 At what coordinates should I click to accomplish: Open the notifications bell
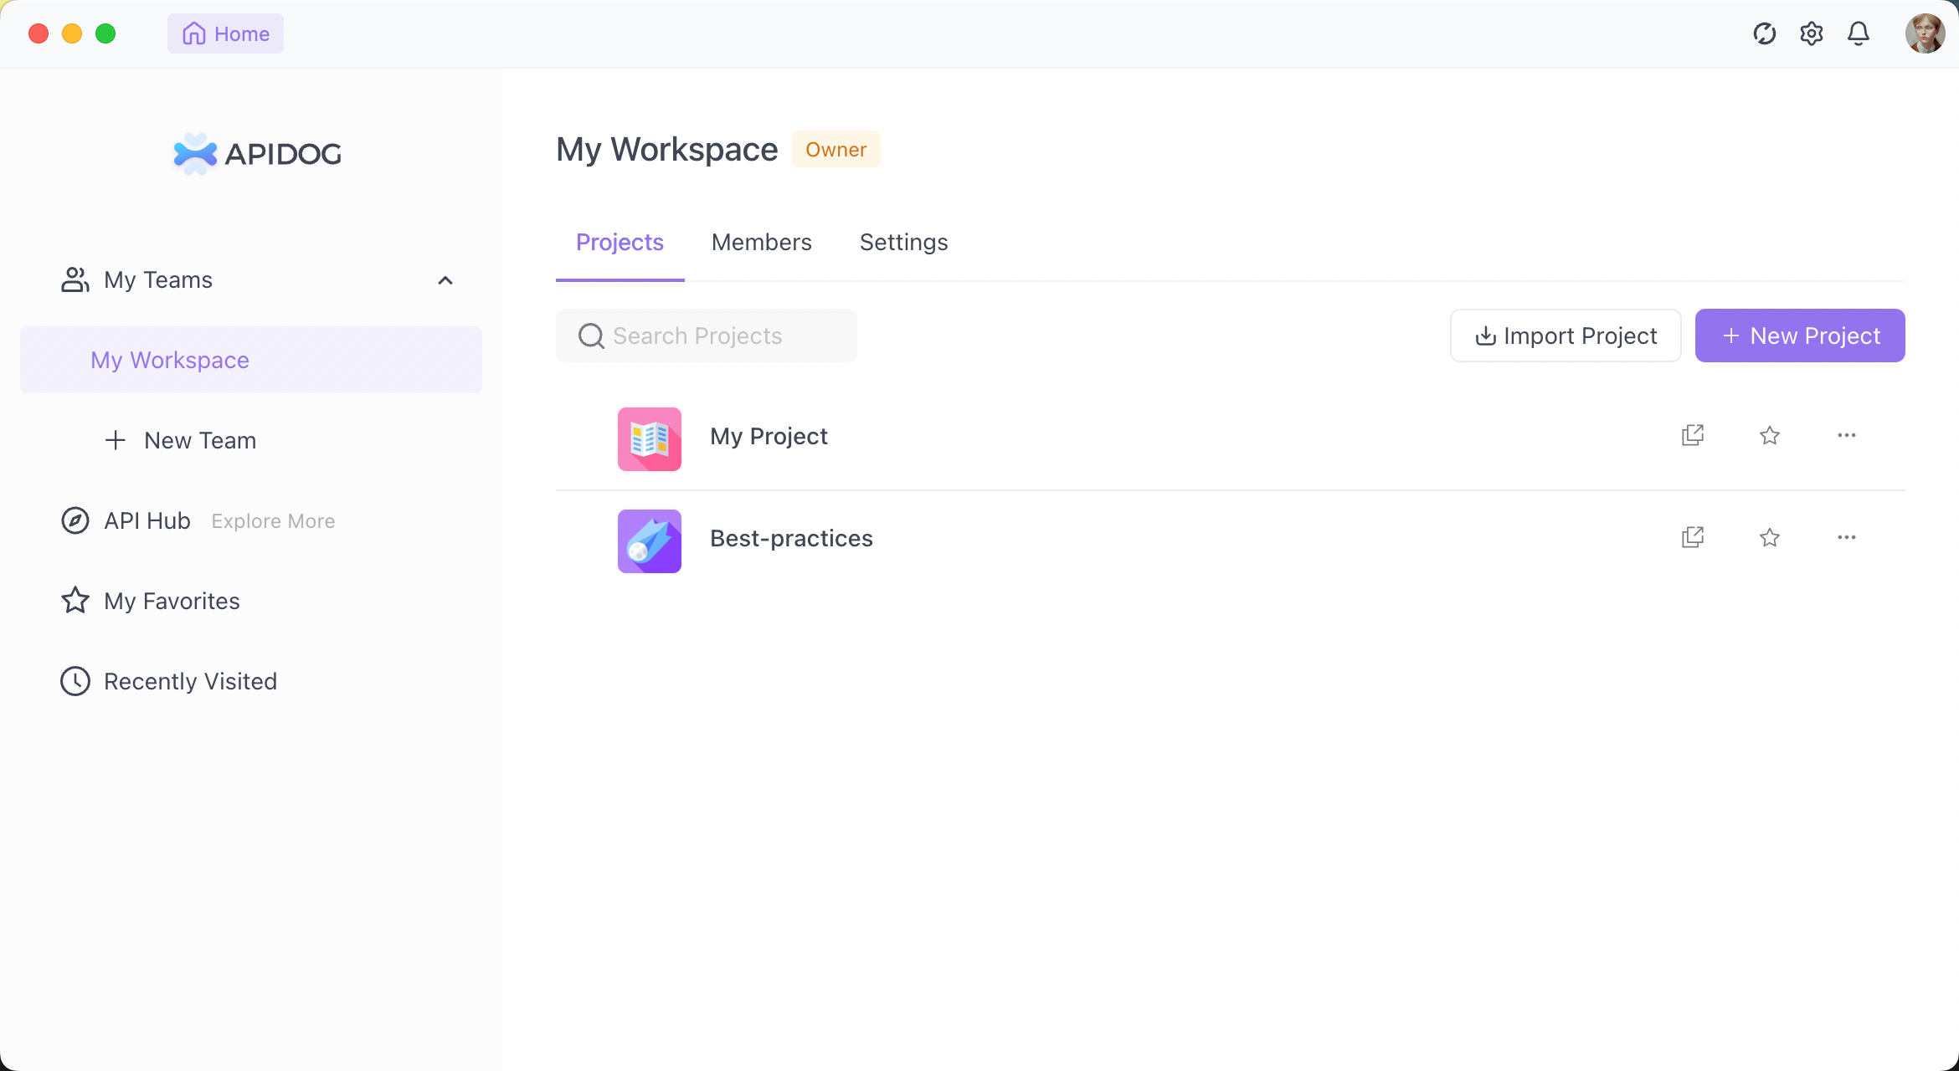1858,33
